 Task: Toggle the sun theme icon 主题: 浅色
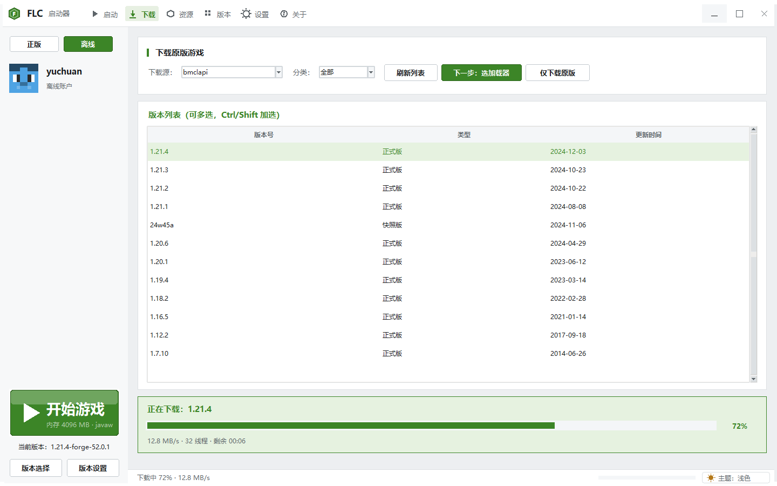711,478
